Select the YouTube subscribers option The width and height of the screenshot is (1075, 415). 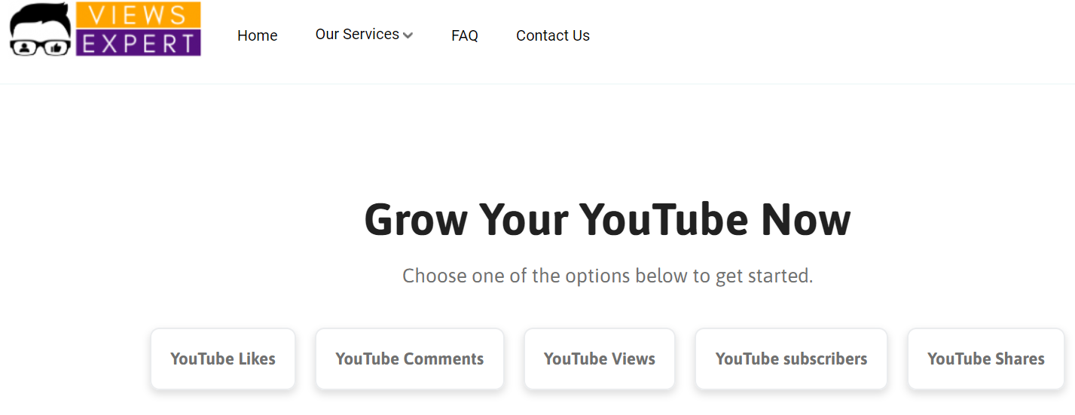tap(791, 359)
